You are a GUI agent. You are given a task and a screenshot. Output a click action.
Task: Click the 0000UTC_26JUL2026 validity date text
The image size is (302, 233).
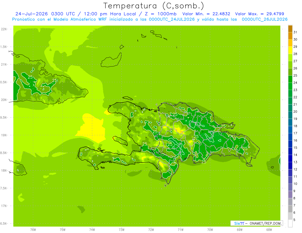pyautogui.click(x=265, y=19)
